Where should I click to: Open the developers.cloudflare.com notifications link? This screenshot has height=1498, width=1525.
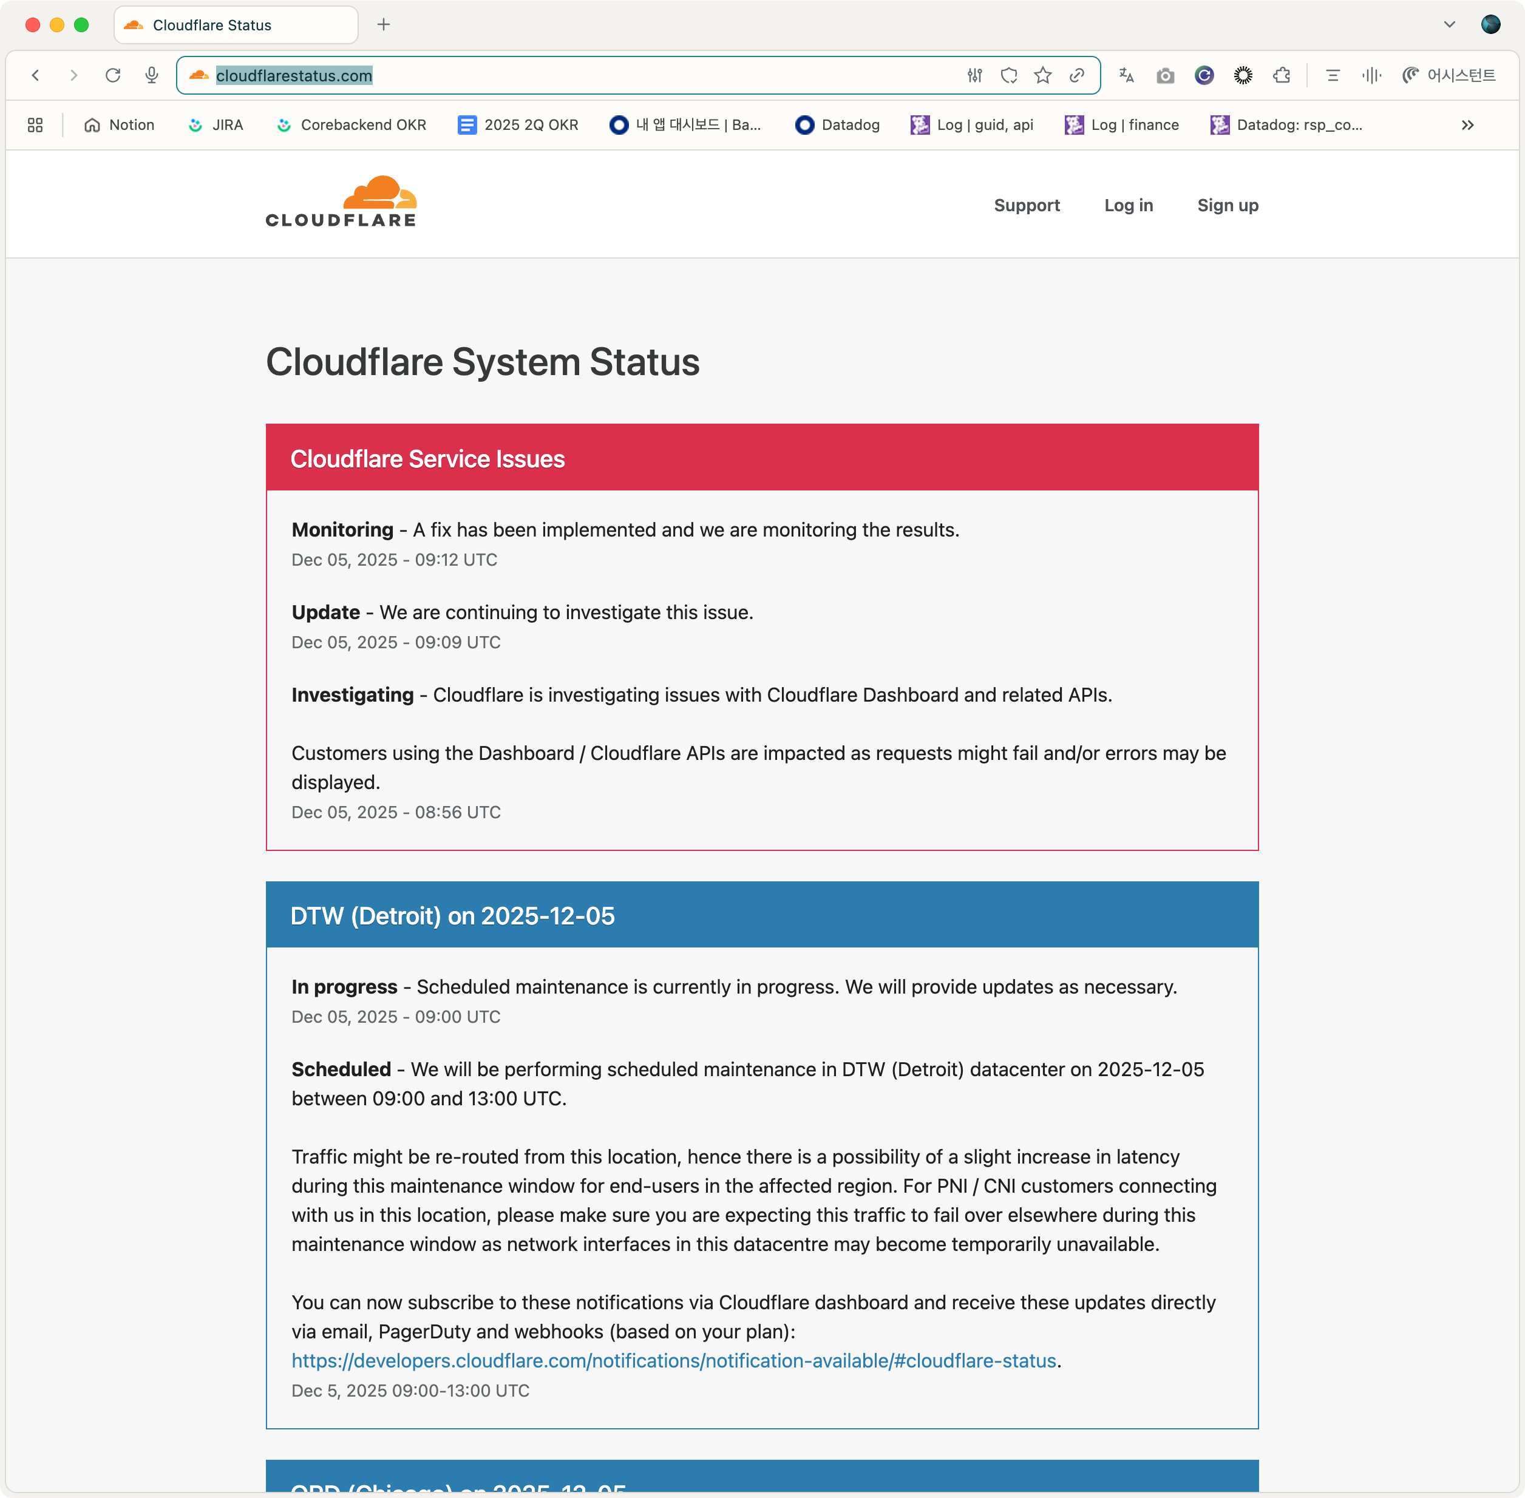(674, 1360)
